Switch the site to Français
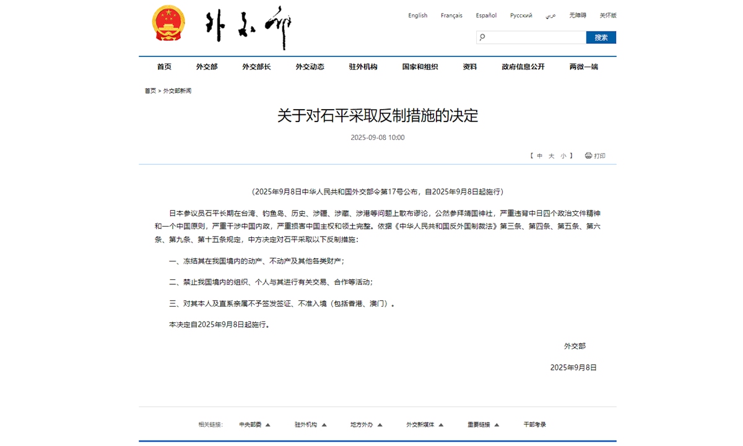743x446 pixels. coord(451,15)
